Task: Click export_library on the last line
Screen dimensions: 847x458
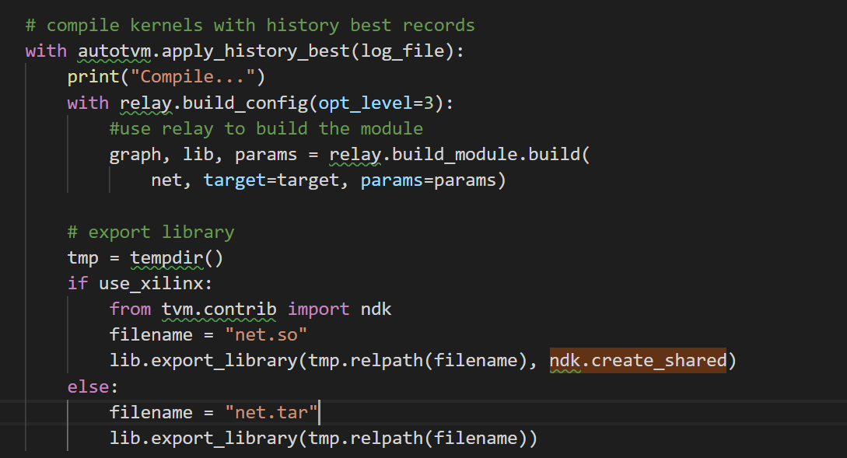Action: 224,438
